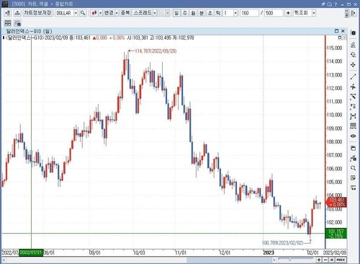This screenshot has height=264, width=360.
Task: Click the help question mark in title bar
Action: coord(336,4)
